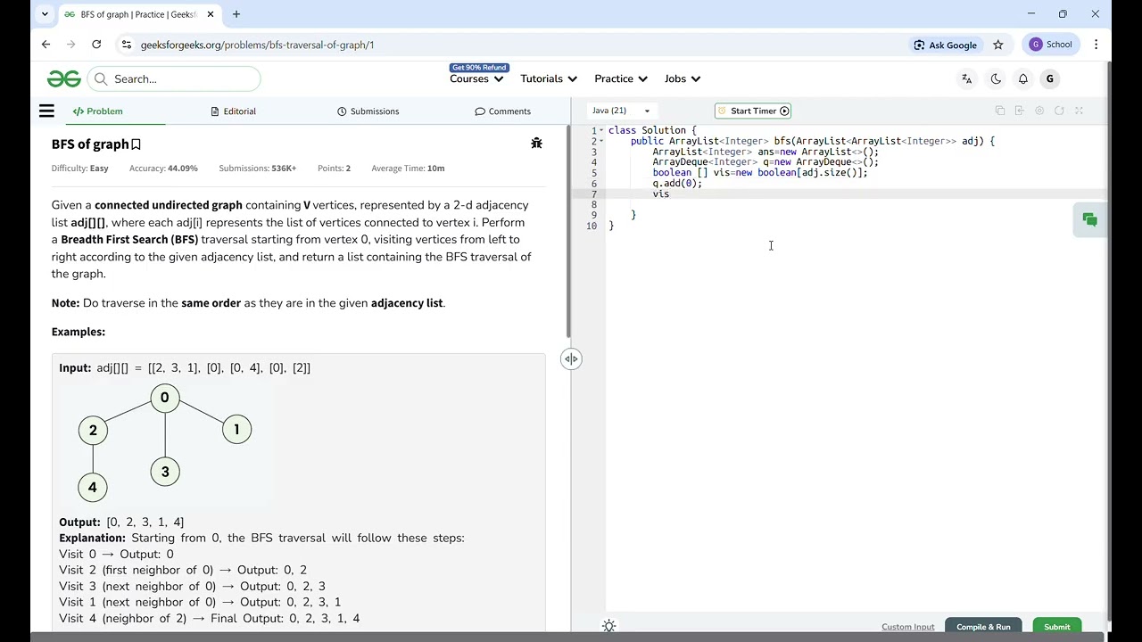This screenshot has height=642, width=1142.
Task: Switch to the Problem tab
Action: pyautogui.click(x=98, y=111)
